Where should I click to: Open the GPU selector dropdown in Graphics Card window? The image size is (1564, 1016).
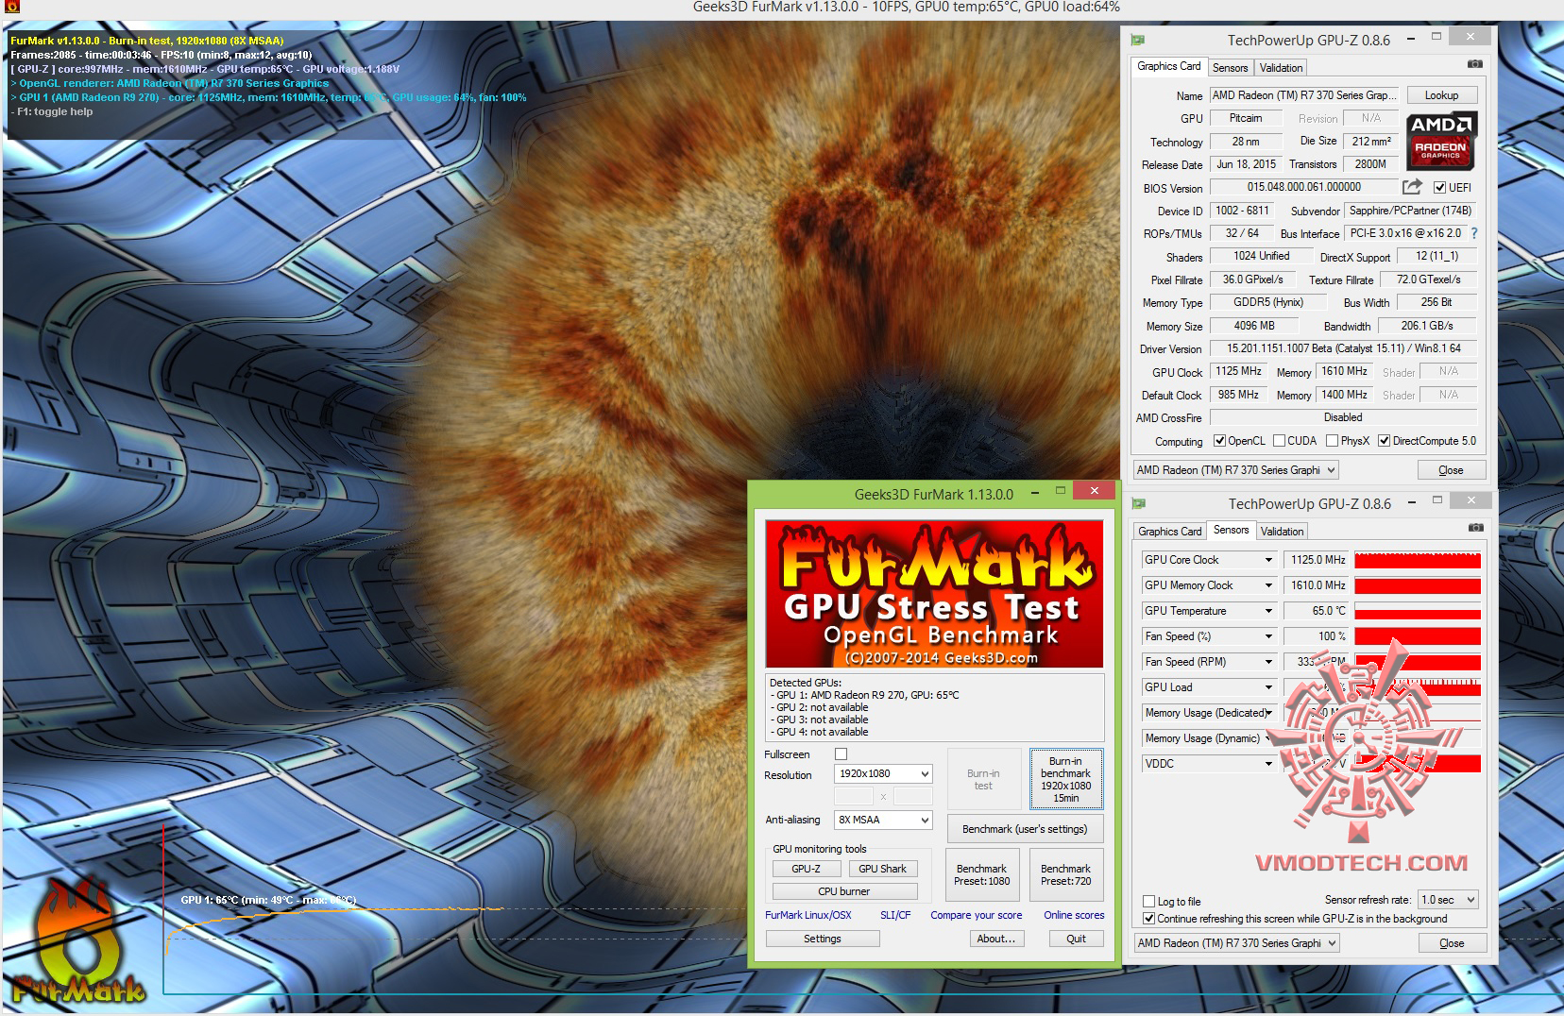pos(1235,470)
